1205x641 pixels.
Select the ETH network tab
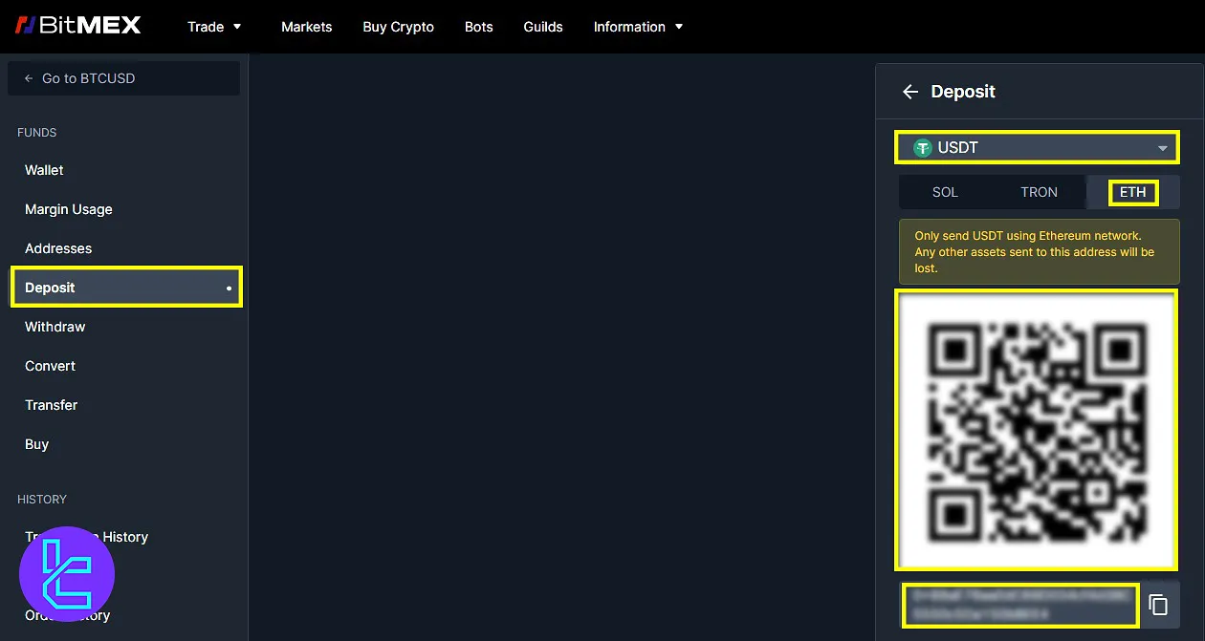coord(1133,192)
